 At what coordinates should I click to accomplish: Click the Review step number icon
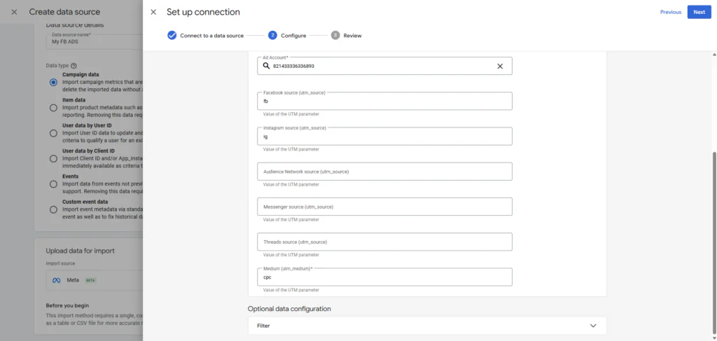pyautogui.click(x=335, y=35)
